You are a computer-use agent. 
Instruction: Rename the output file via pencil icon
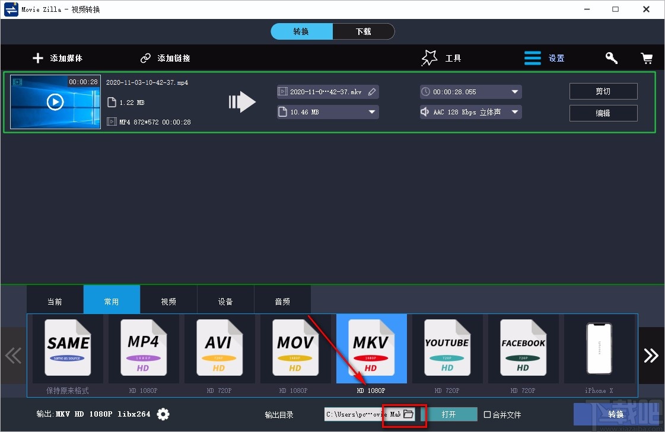click(371, 91)
